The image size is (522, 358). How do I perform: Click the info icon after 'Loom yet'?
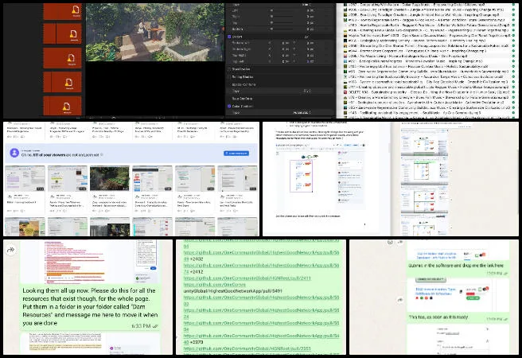pos(102,154)
